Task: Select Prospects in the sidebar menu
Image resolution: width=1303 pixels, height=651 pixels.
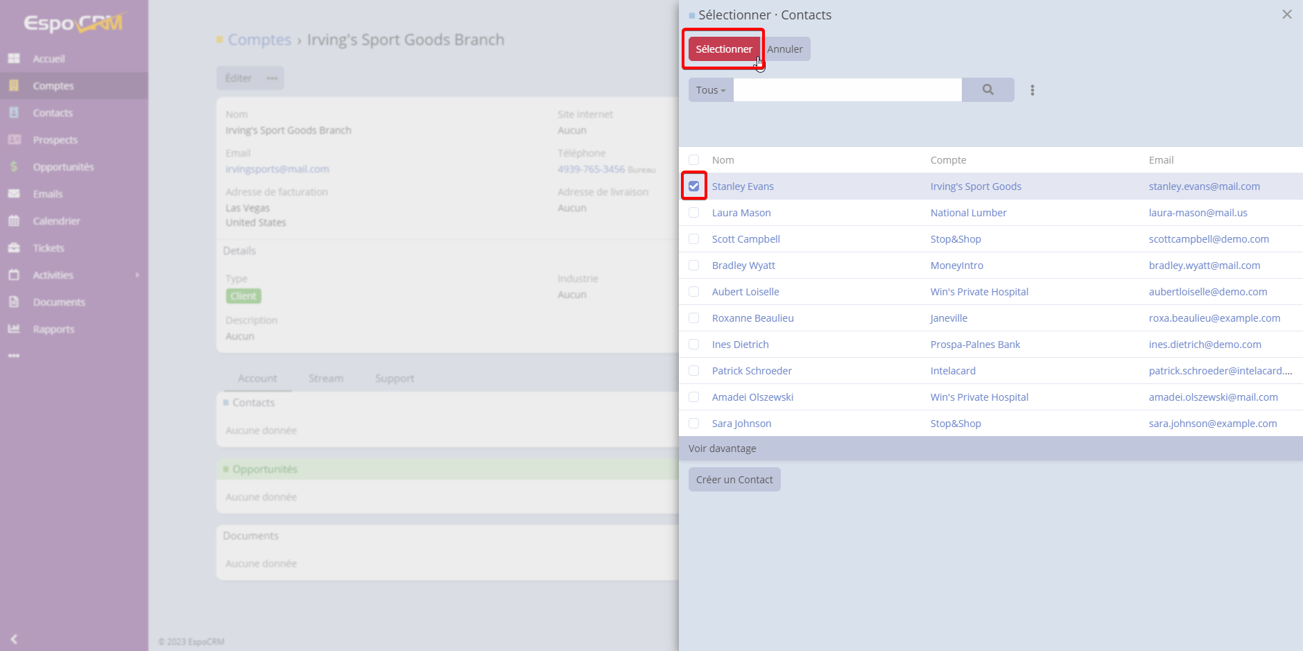Action: (55, 140)
